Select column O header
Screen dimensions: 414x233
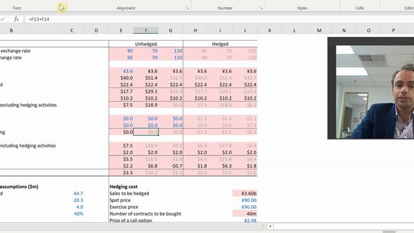(x=369, y=30)
